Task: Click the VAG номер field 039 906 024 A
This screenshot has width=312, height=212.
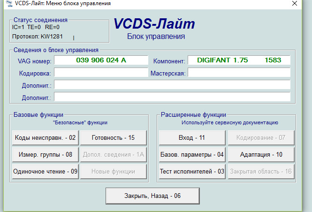Action: (101, 60)
